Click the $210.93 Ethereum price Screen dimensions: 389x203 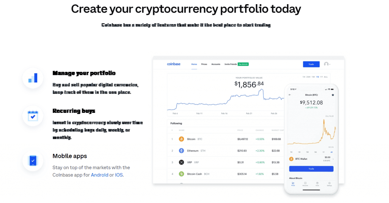click(242, 151)
